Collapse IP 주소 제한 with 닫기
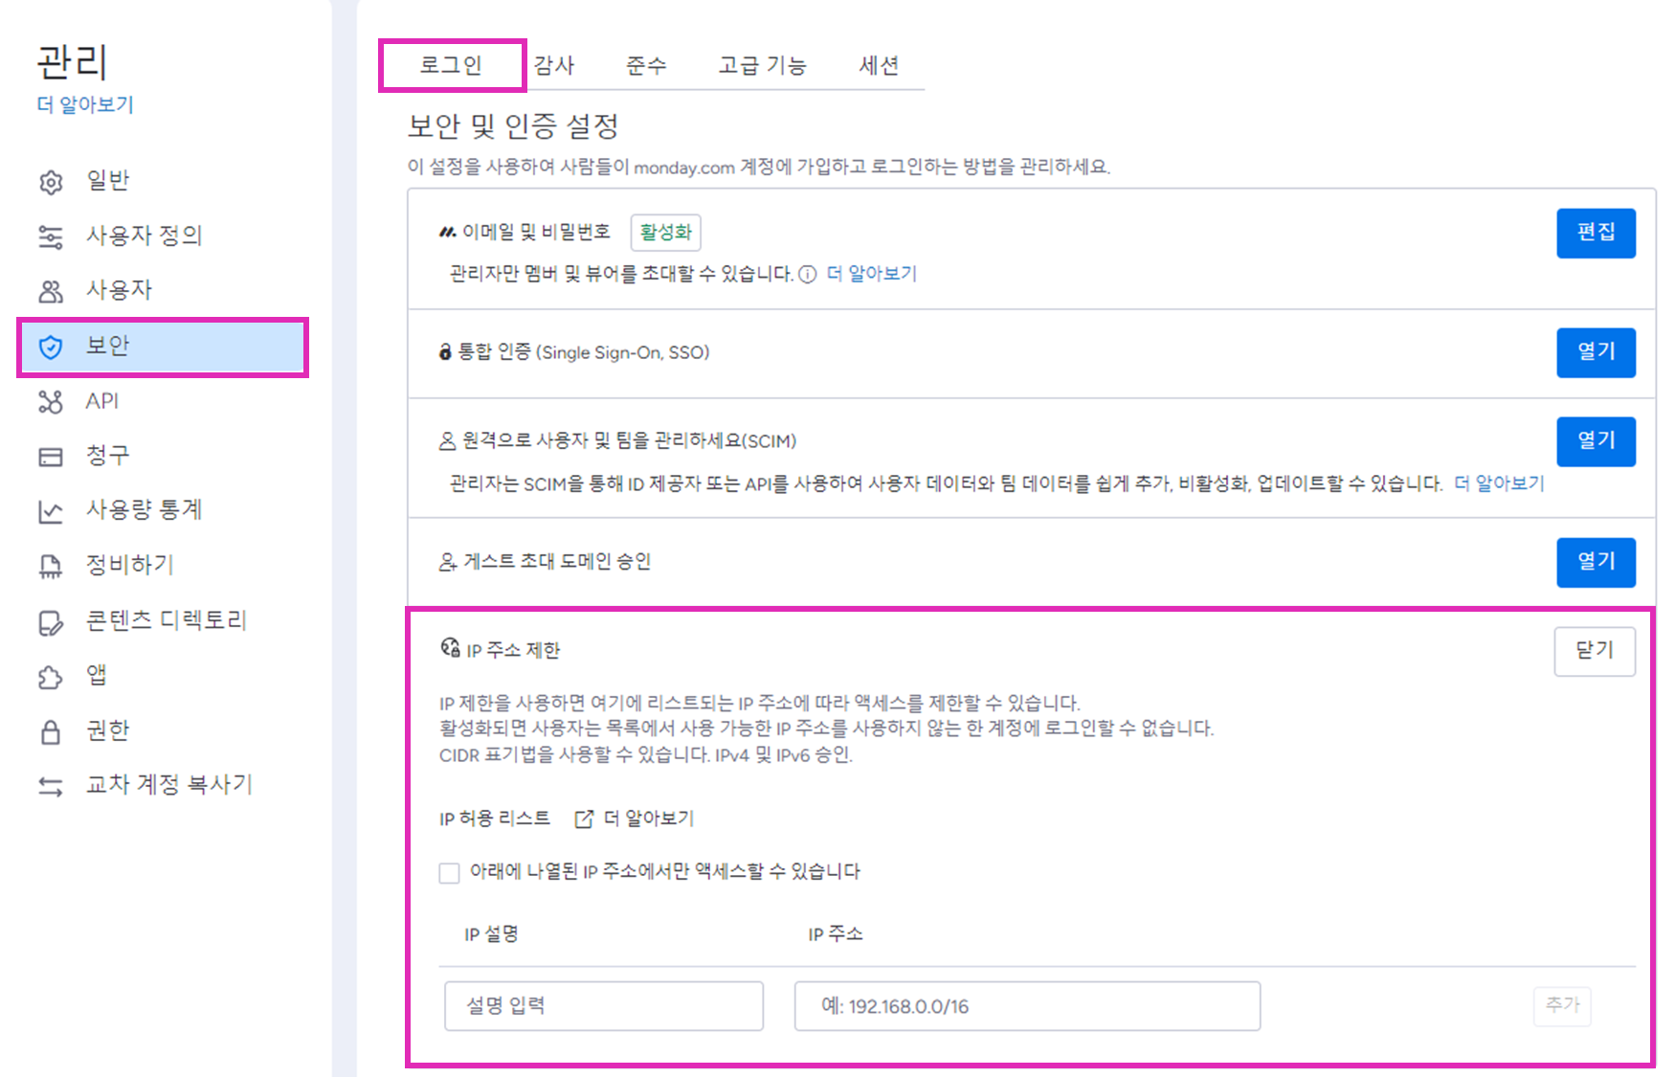 coord(1595,650)
